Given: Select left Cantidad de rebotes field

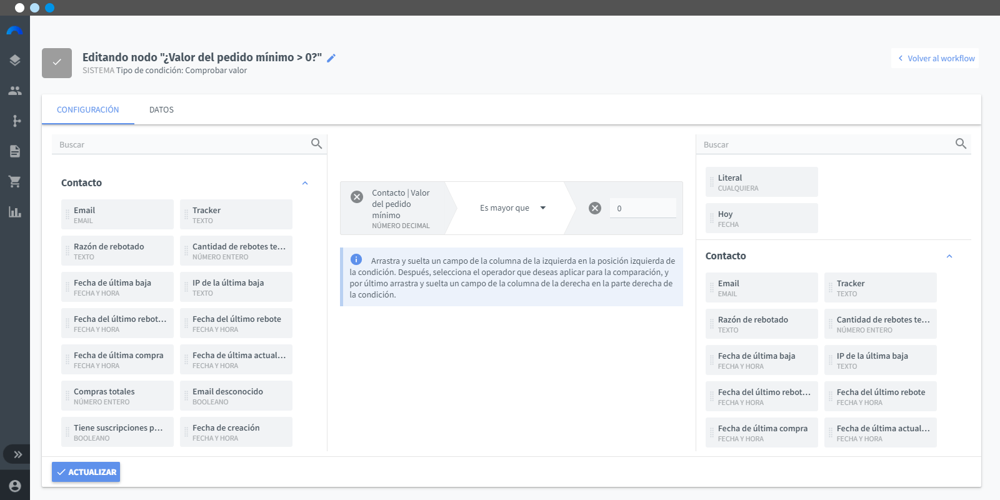Looking at the screenshot, I should pyautogui.click(x=236, y=251).
